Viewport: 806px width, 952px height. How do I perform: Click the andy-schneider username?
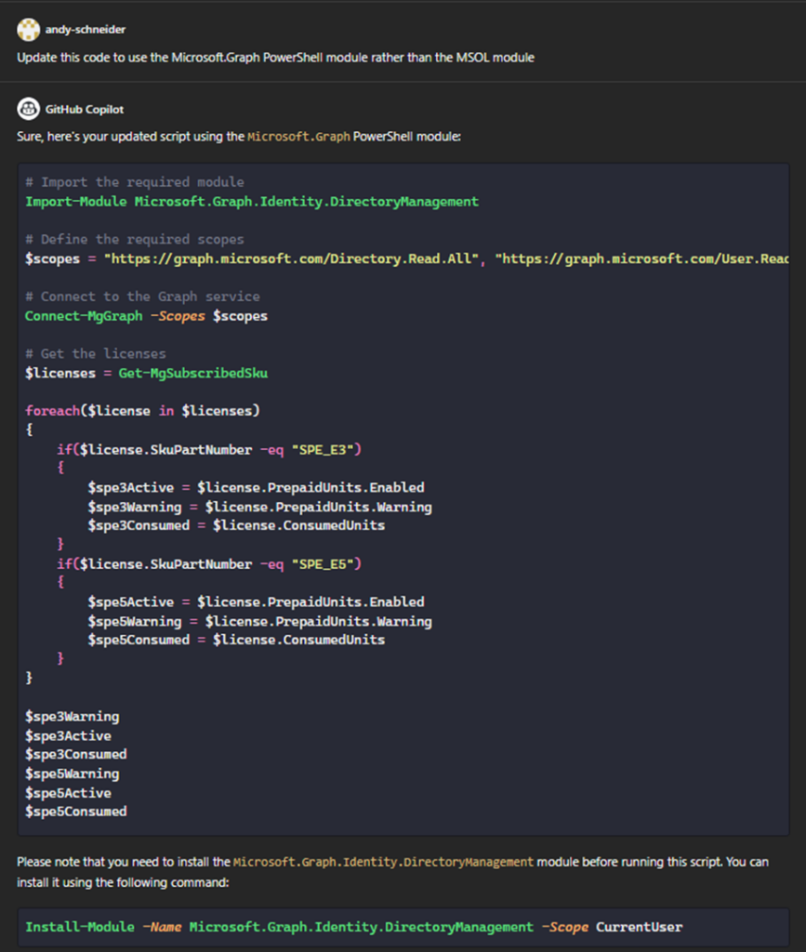(86, 29)
